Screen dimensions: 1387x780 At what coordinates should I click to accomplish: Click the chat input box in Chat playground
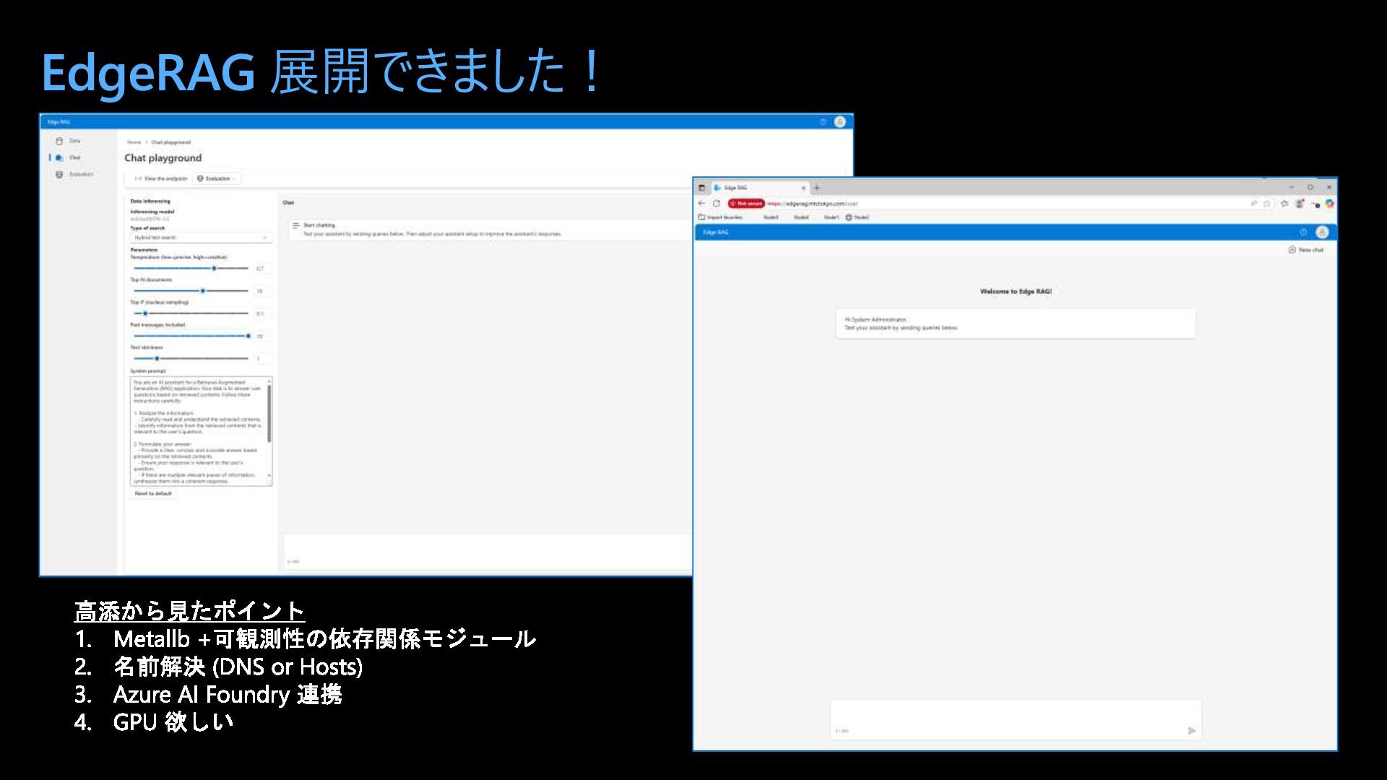tap(488, 551)
